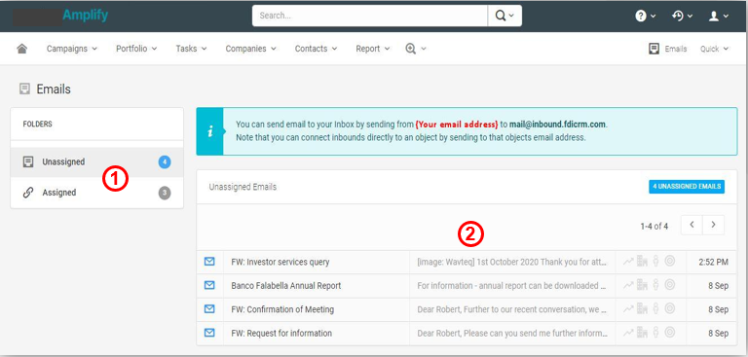
Task: Expand the Report dropdown menu
Action: [x=373, y=49]
